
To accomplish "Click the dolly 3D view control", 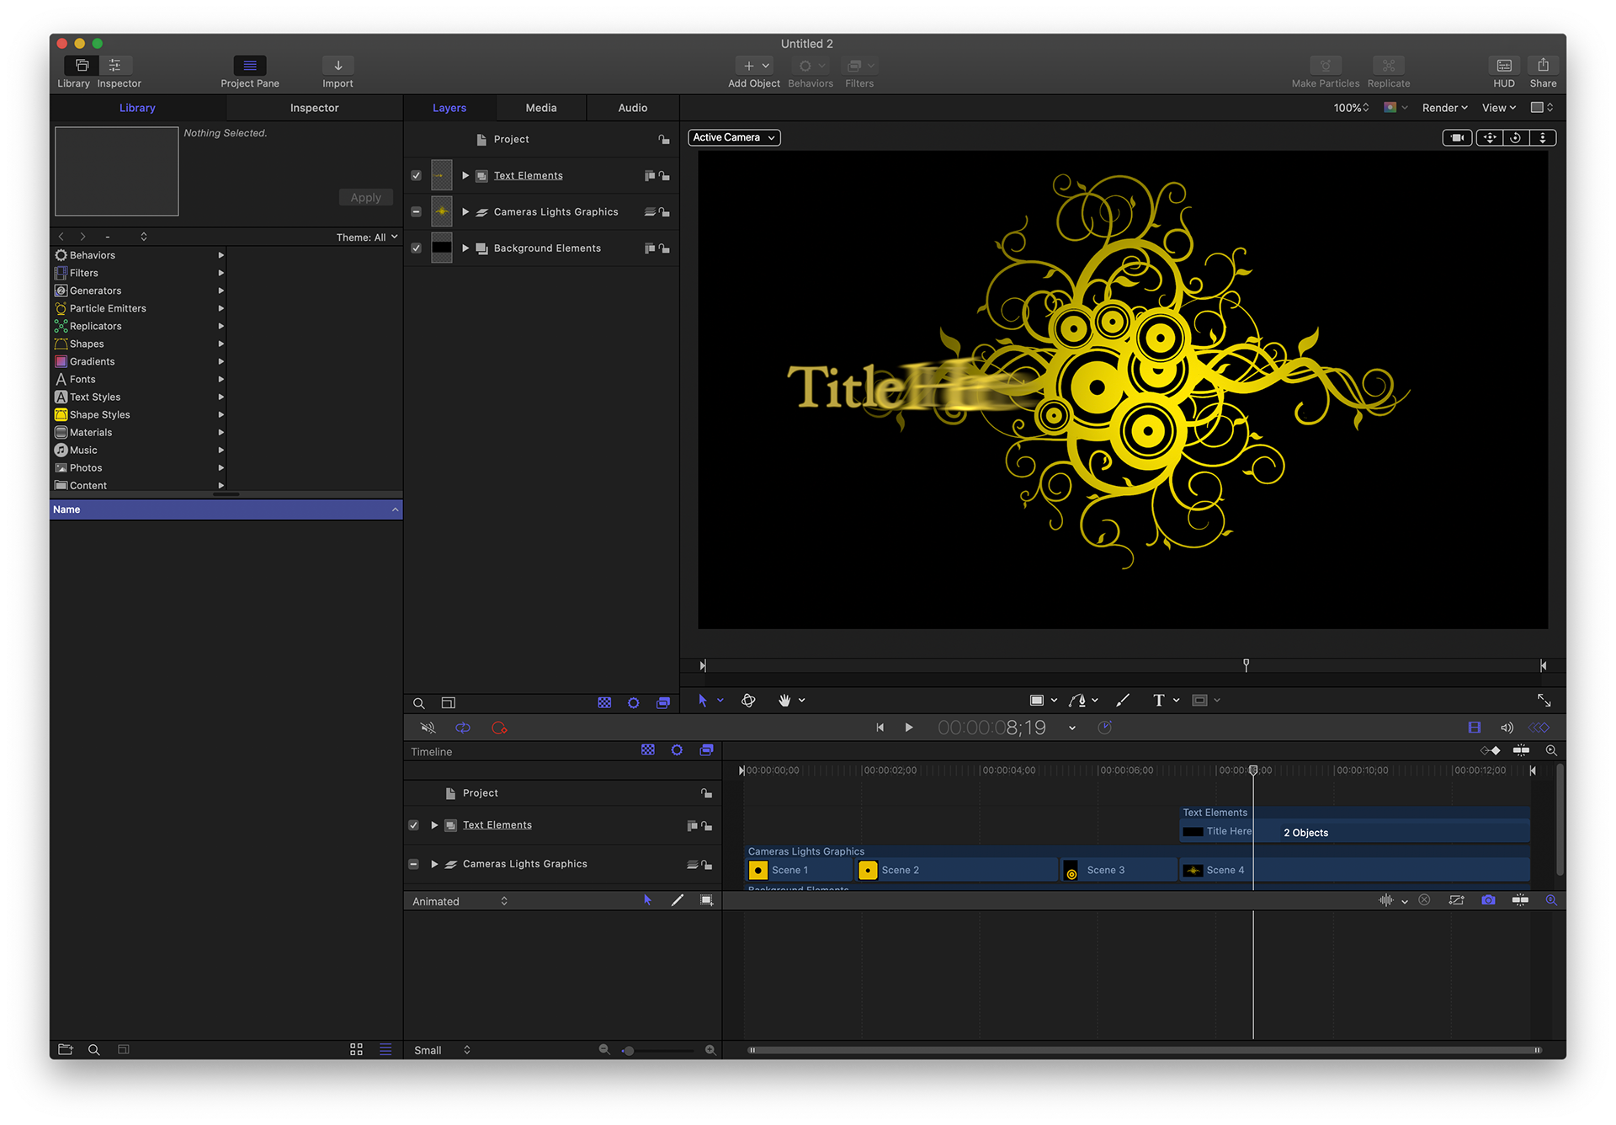I will (x=1543, y=137).
